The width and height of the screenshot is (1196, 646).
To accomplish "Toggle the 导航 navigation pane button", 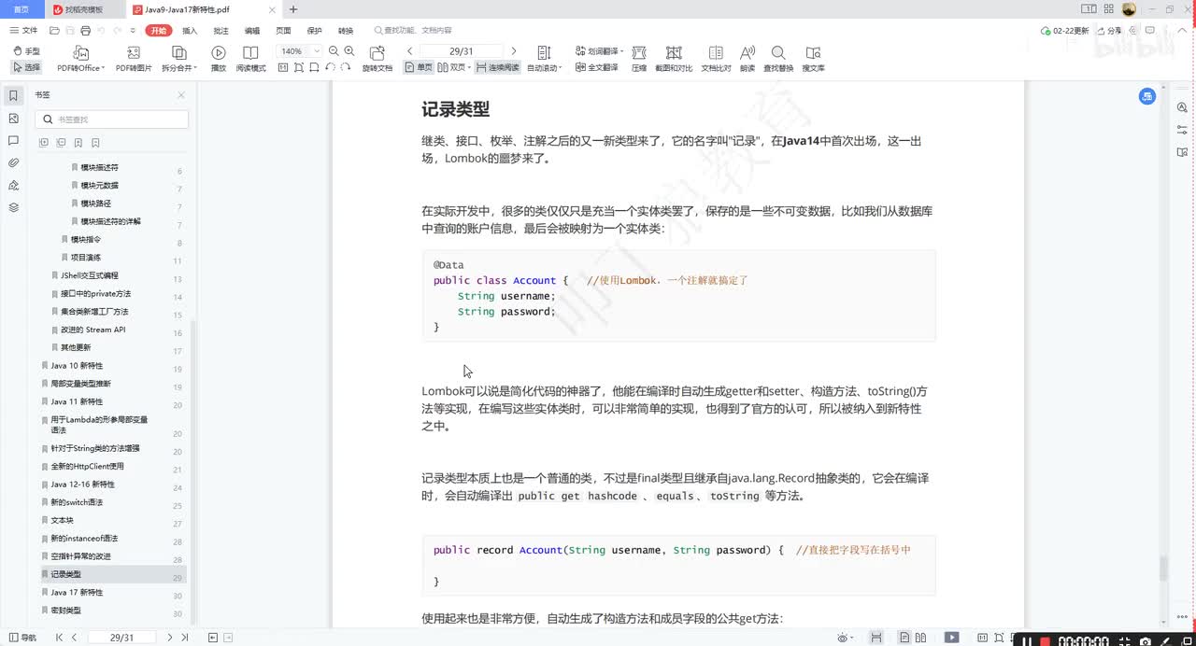I will click(x=21, y=638).
